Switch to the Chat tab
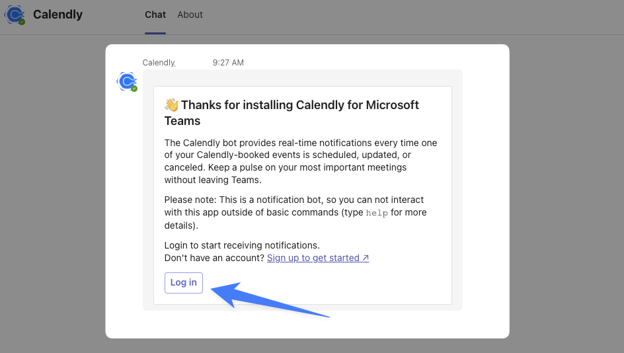 (155, 15)
